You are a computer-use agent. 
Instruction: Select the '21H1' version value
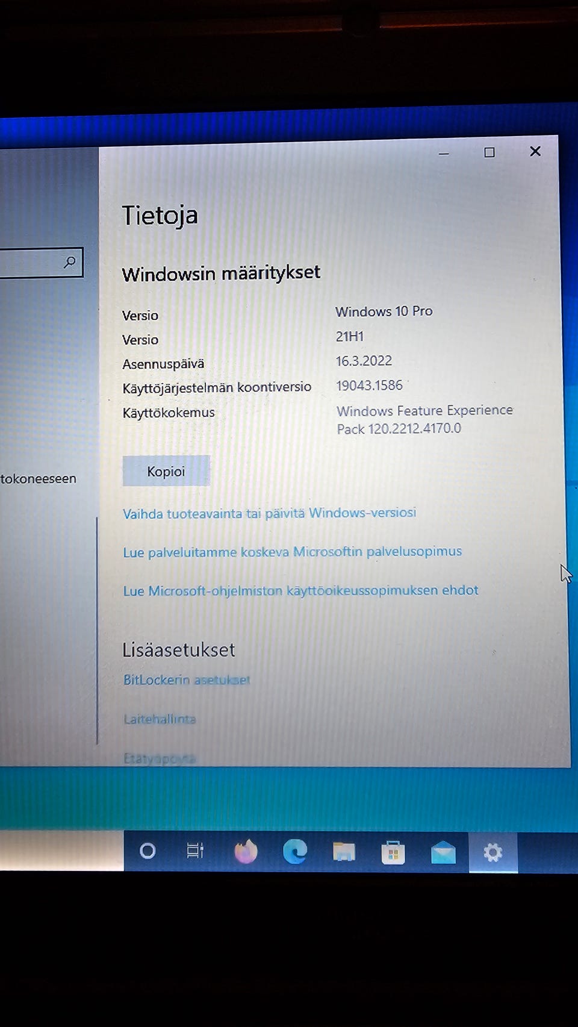[x=350, y=337]
